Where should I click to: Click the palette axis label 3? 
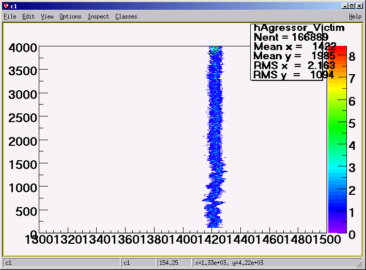352,168
